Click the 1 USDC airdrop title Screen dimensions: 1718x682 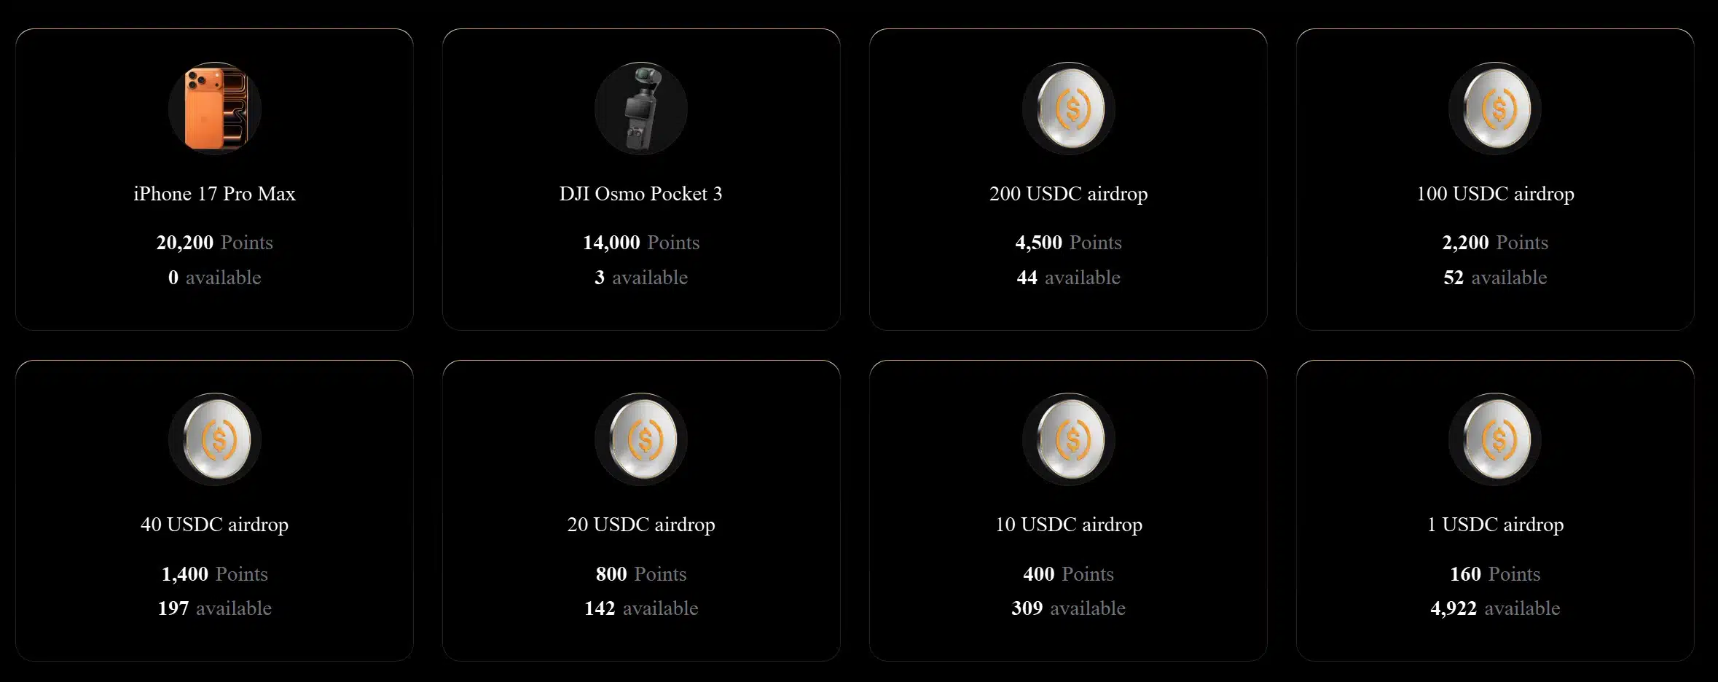[x=1494, y=524]
